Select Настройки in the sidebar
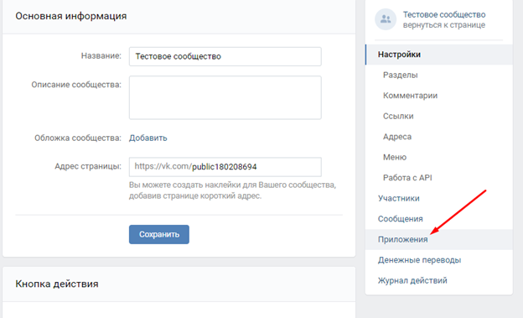523x318 pixels. point(439,55)
